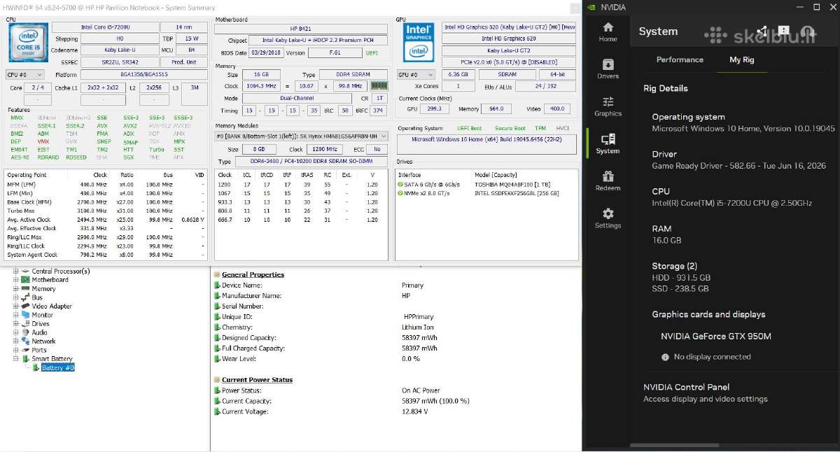Click the NVIDIA logo in the title bar

(591, 7)
